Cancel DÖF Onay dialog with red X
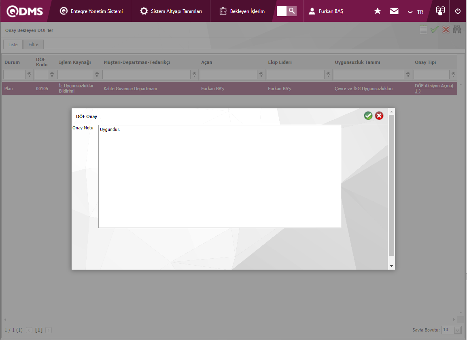The width and height of the screenshot is (467, 340). (379, 116)
